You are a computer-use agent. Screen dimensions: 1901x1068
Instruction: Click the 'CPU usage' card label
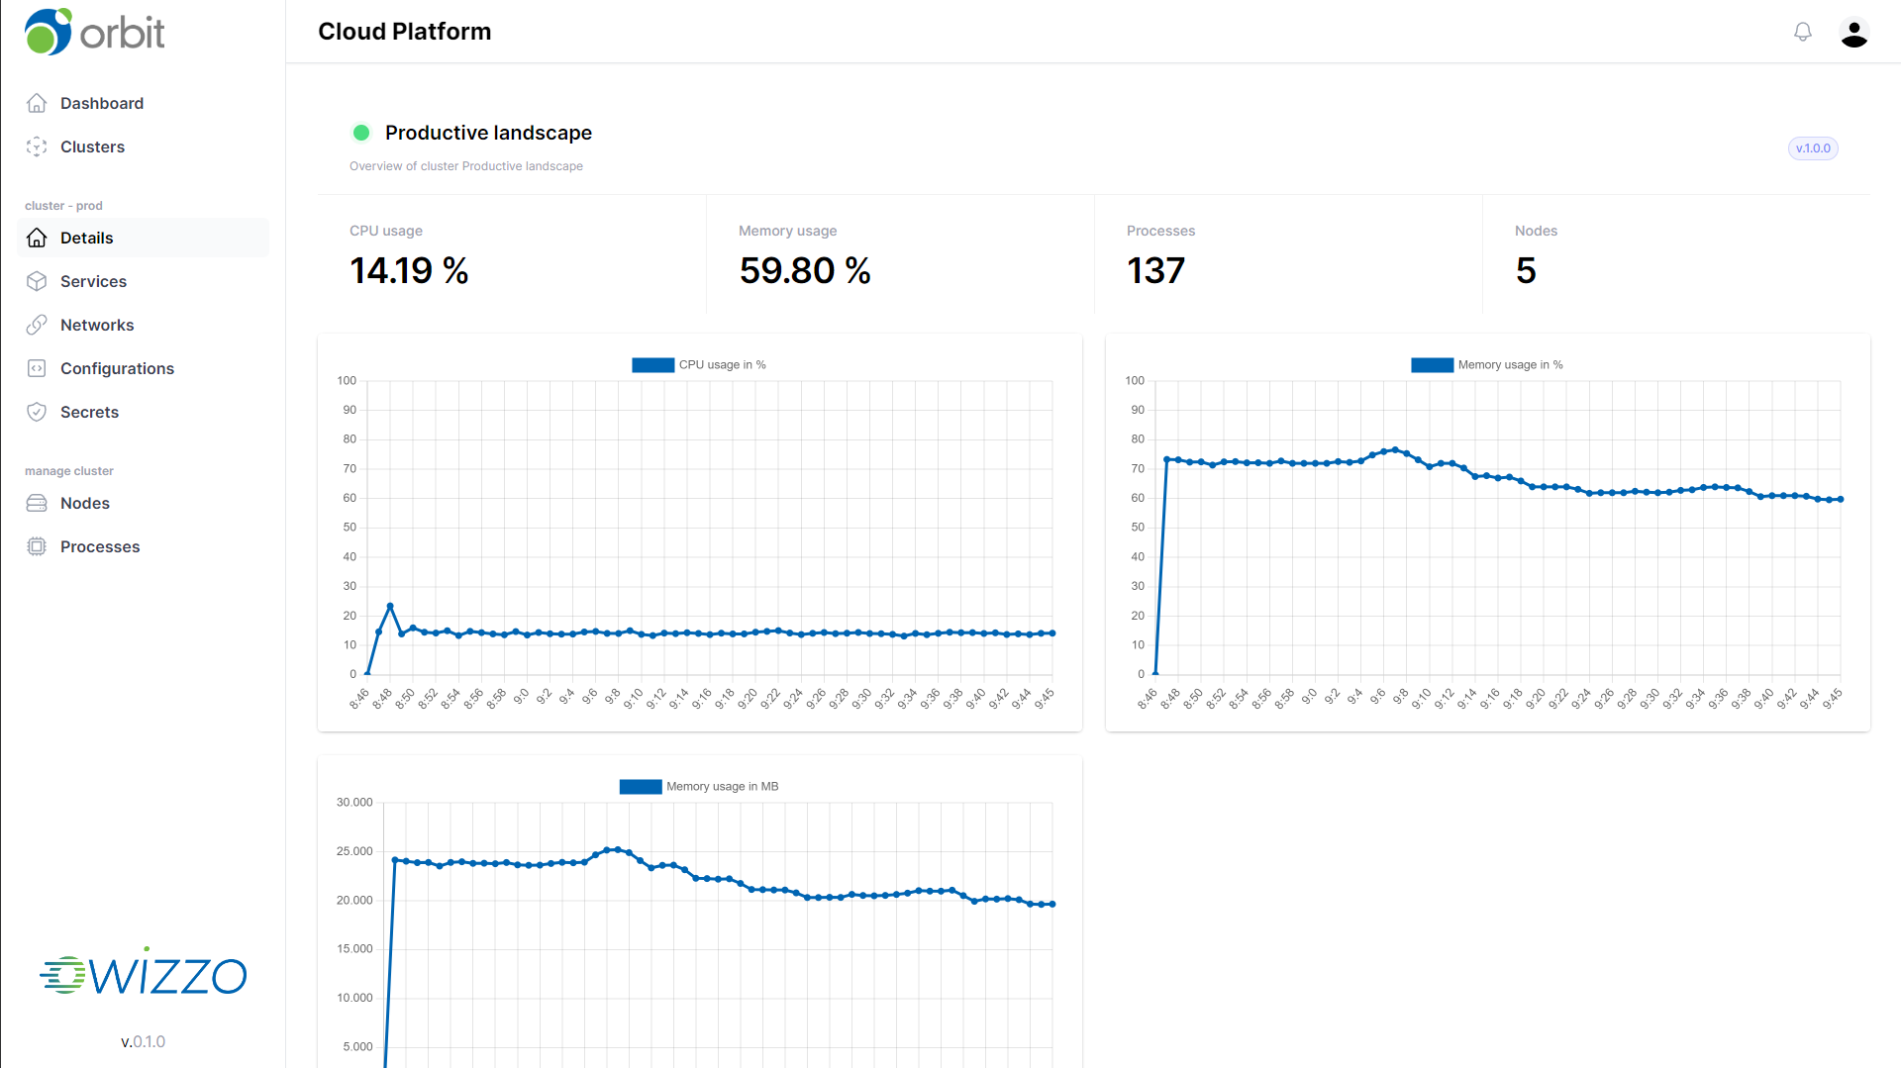[x=386, y=231]
